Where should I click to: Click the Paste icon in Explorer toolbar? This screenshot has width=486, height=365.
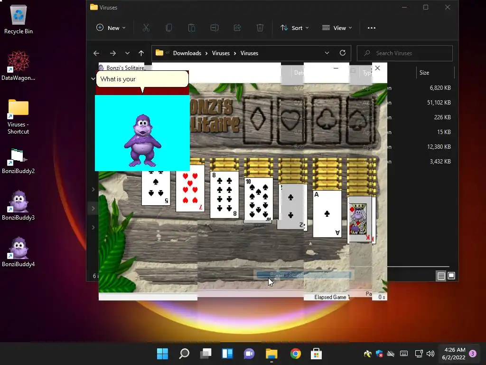click(192, 28)
